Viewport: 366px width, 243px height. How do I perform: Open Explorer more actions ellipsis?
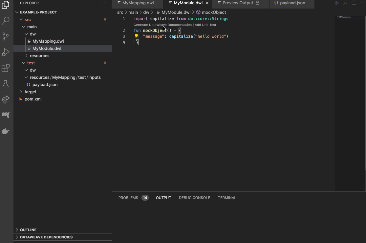[x=104, y=3]
